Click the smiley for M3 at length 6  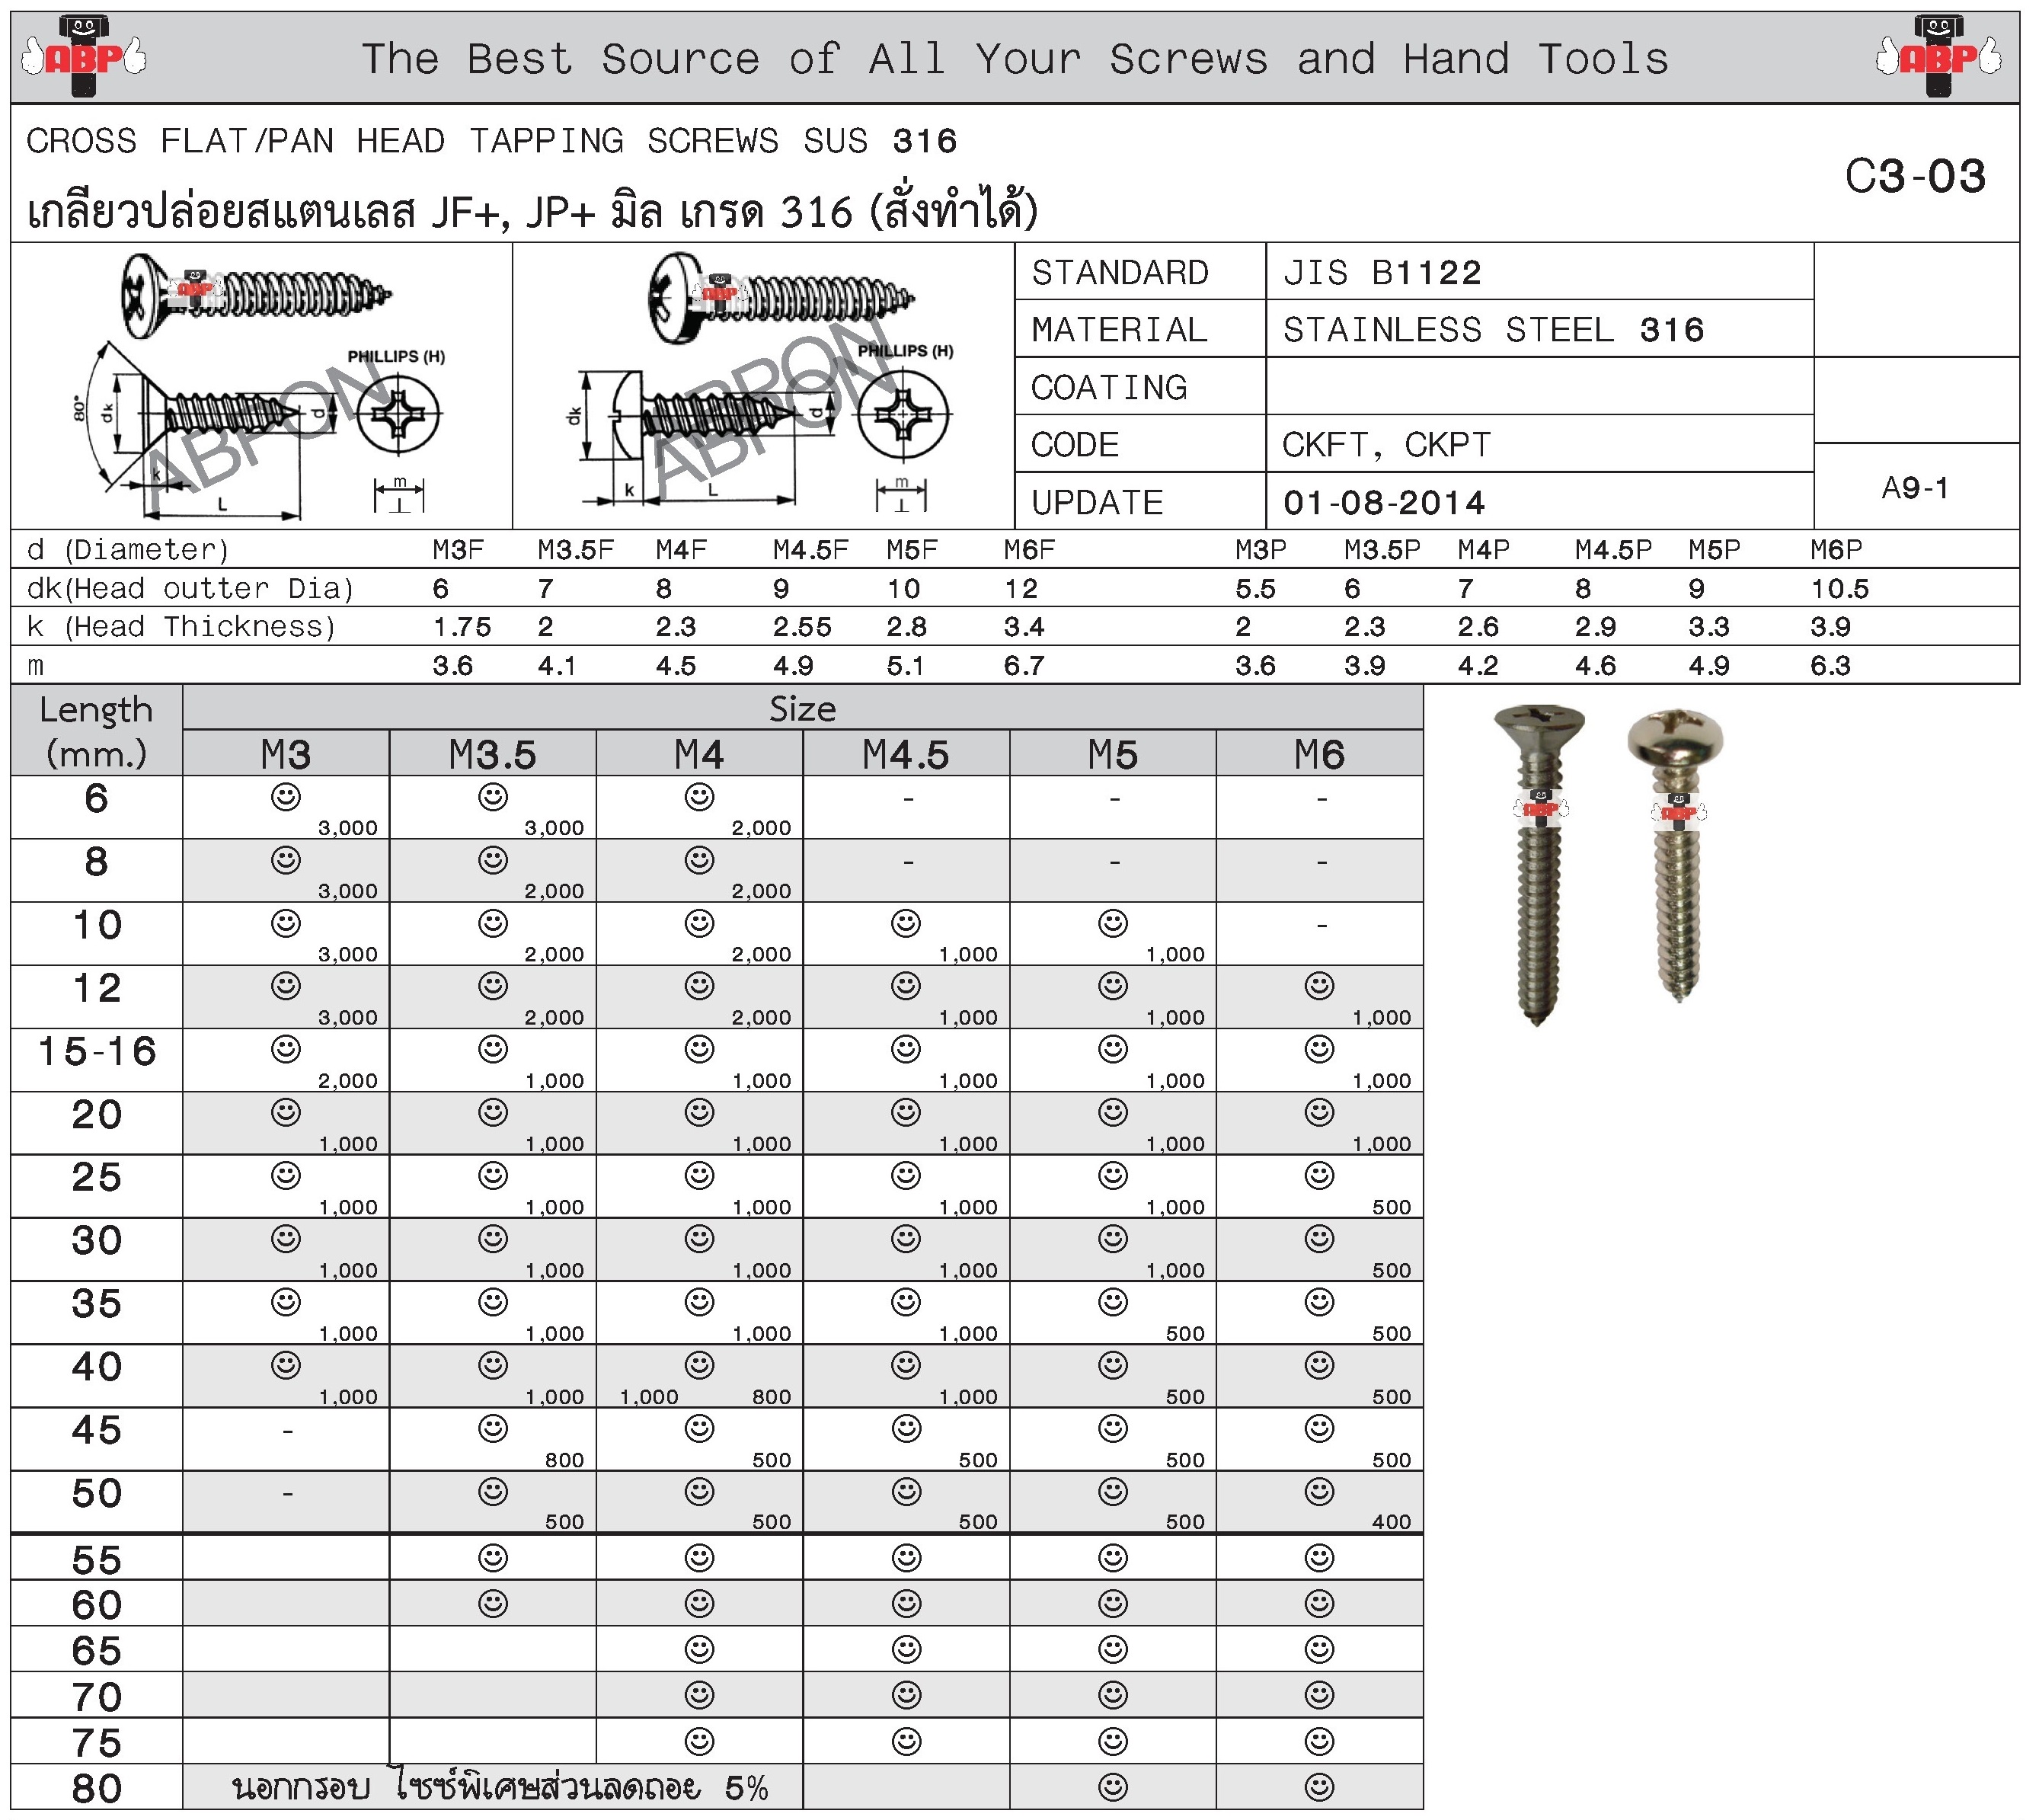tap(286, 797)
